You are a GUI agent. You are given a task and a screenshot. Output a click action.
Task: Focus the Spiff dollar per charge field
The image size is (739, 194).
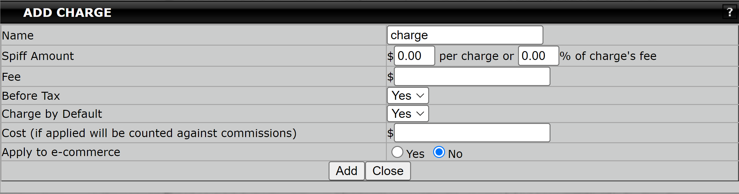click(414, 56)
